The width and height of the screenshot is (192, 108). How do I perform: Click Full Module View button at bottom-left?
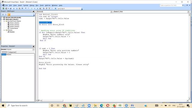pos(39,100)
